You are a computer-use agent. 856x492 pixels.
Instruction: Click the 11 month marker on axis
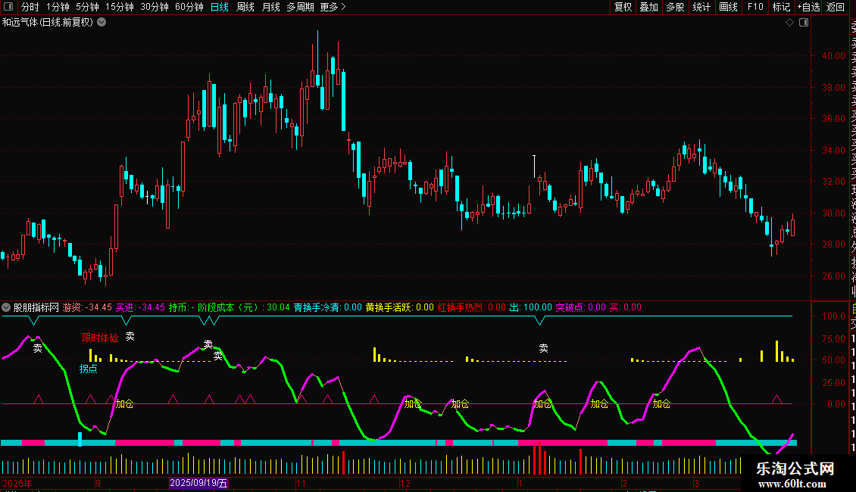pyautogui.click(x=301, y=483)
